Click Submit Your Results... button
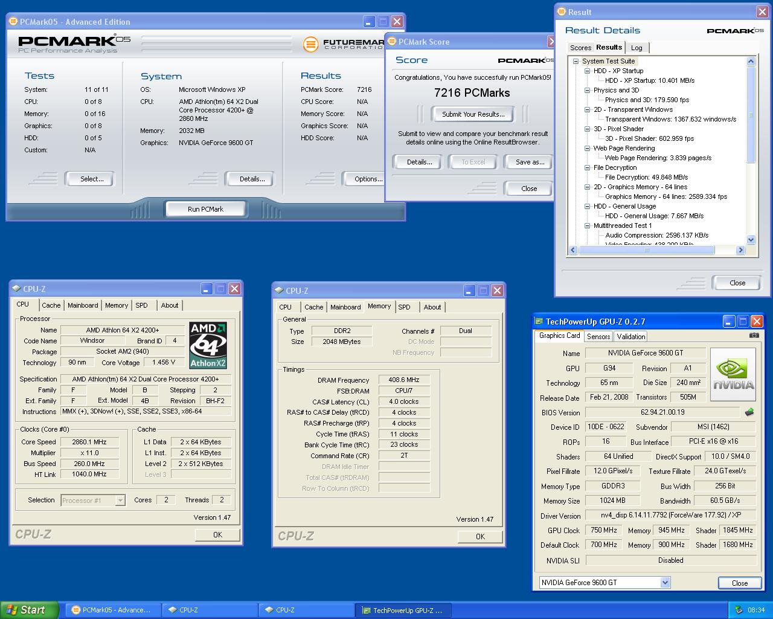773x619 pixels. [473, 114]
